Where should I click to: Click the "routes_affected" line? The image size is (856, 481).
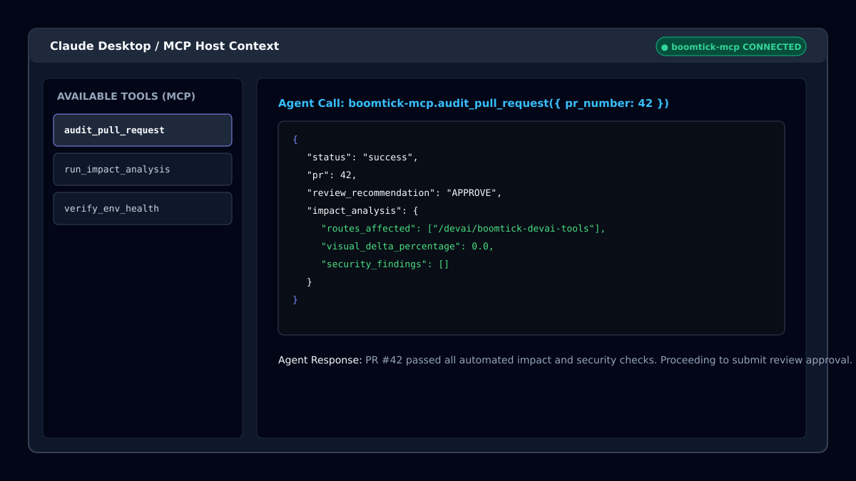463,229
